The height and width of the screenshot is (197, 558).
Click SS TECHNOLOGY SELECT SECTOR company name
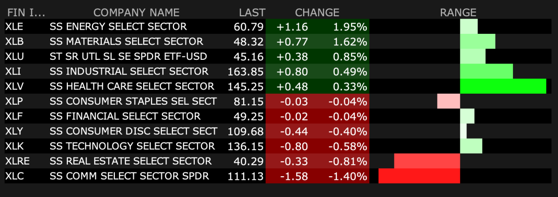[x=133, y=146]
